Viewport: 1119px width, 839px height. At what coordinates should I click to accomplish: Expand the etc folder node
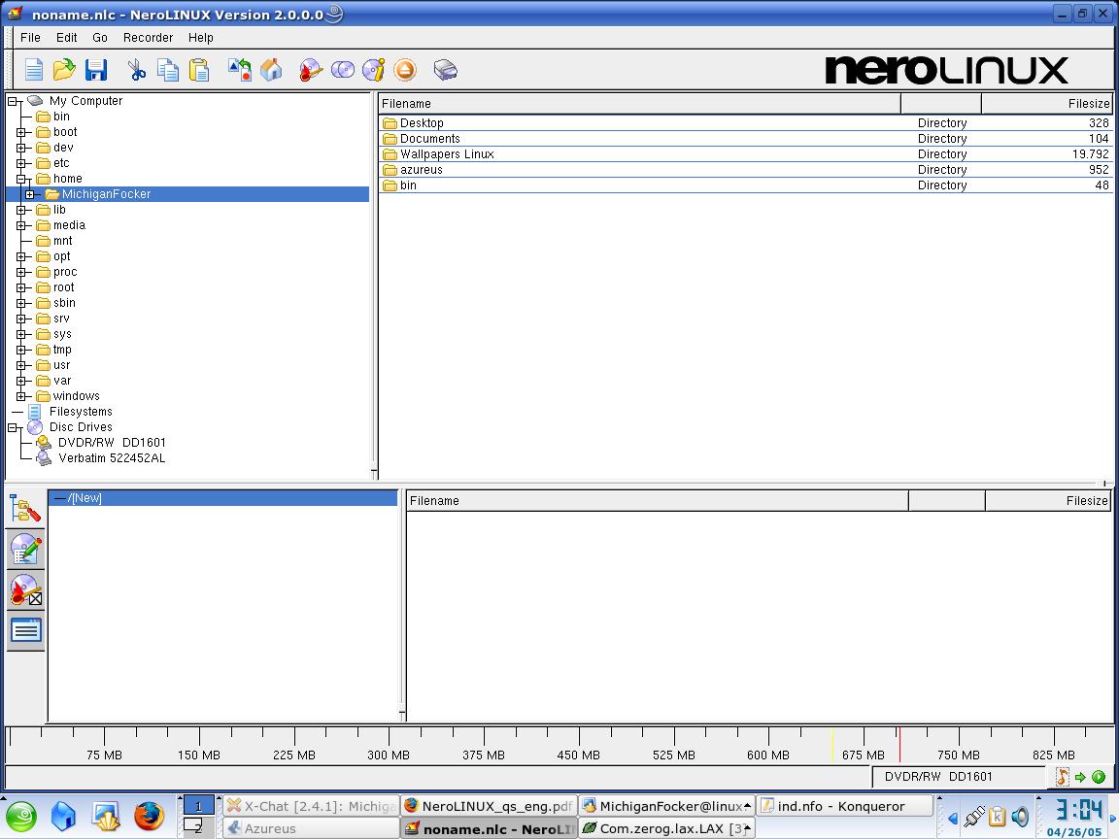tap(20, 163)
